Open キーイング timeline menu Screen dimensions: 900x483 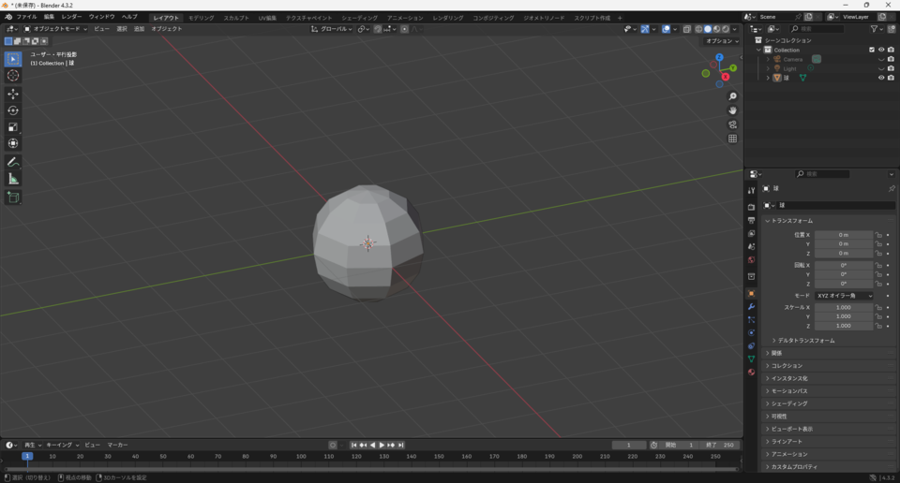coord(62,446)
